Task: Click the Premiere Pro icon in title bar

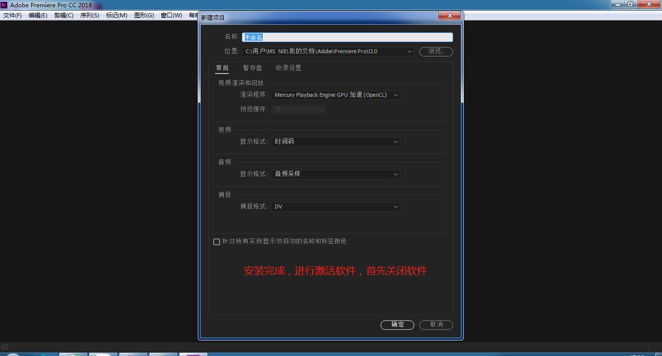Action: point(4,4)
